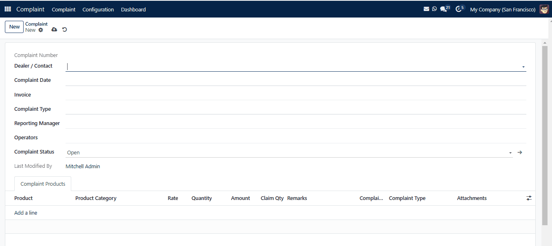Click the Invoice field
The image size is (552, 246).
(296, 94)
